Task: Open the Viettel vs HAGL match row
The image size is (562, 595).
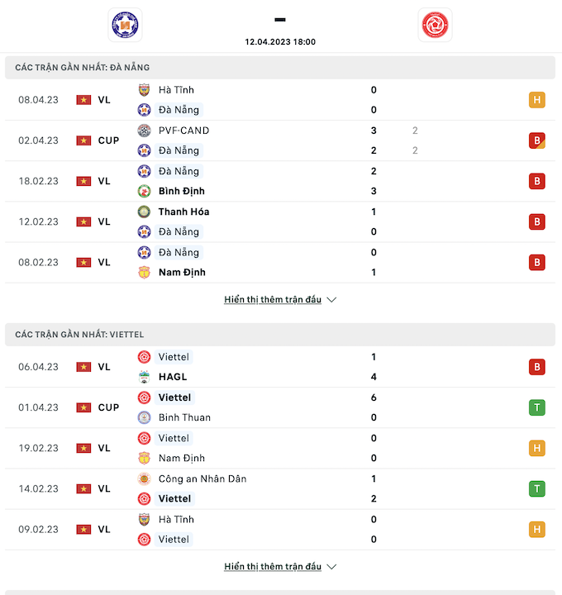Action: tap(280, 367)
